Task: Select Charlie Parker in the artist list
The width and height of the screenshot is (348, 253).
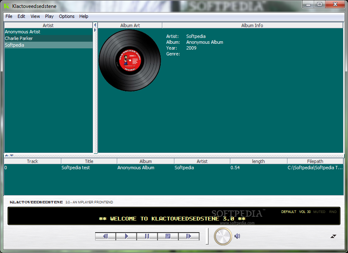Action: 48,38
